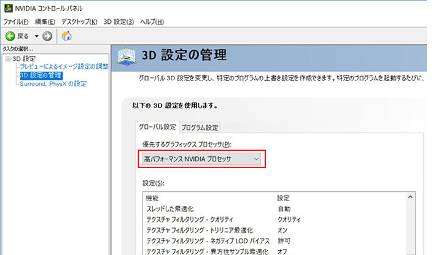
Task: Select テクスチャ フィルタリング - 異方性サンプル最適化 row
Action: pos(274,251)
